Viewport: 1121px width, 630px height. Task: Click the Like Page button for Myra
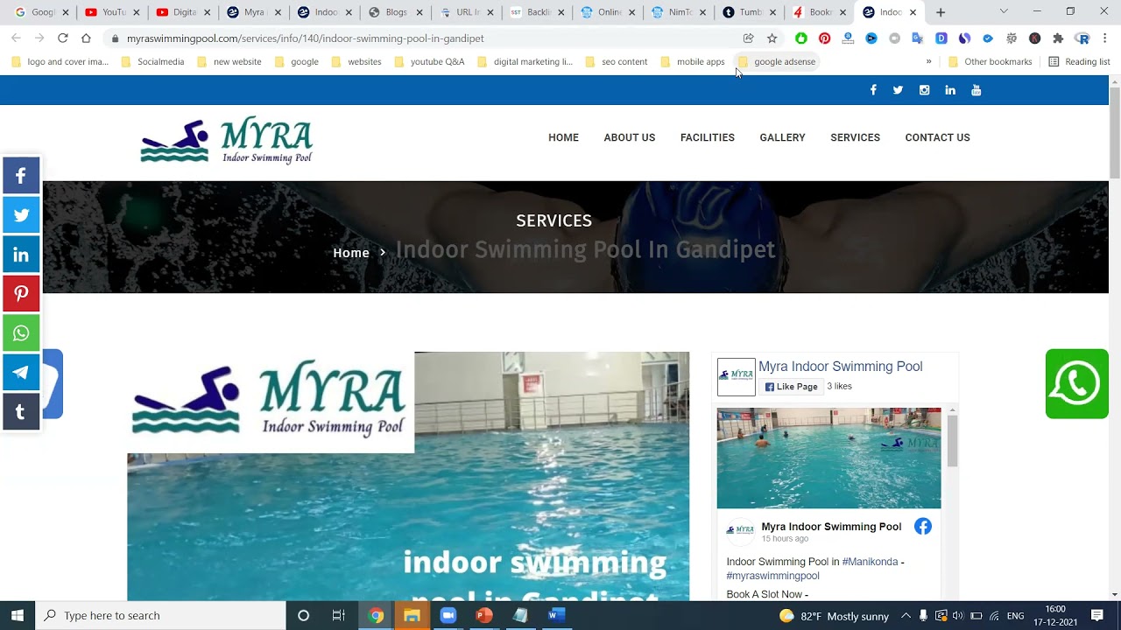tap(791, 387)
